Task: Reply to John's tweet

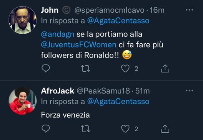Action: (46, 68)
